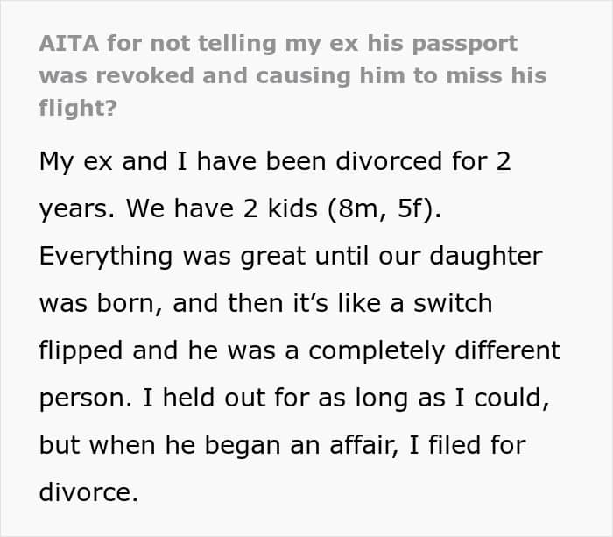The image size is (613, 537).
Task: Open the AITA passport post title
Action: [x=292, y=75]
